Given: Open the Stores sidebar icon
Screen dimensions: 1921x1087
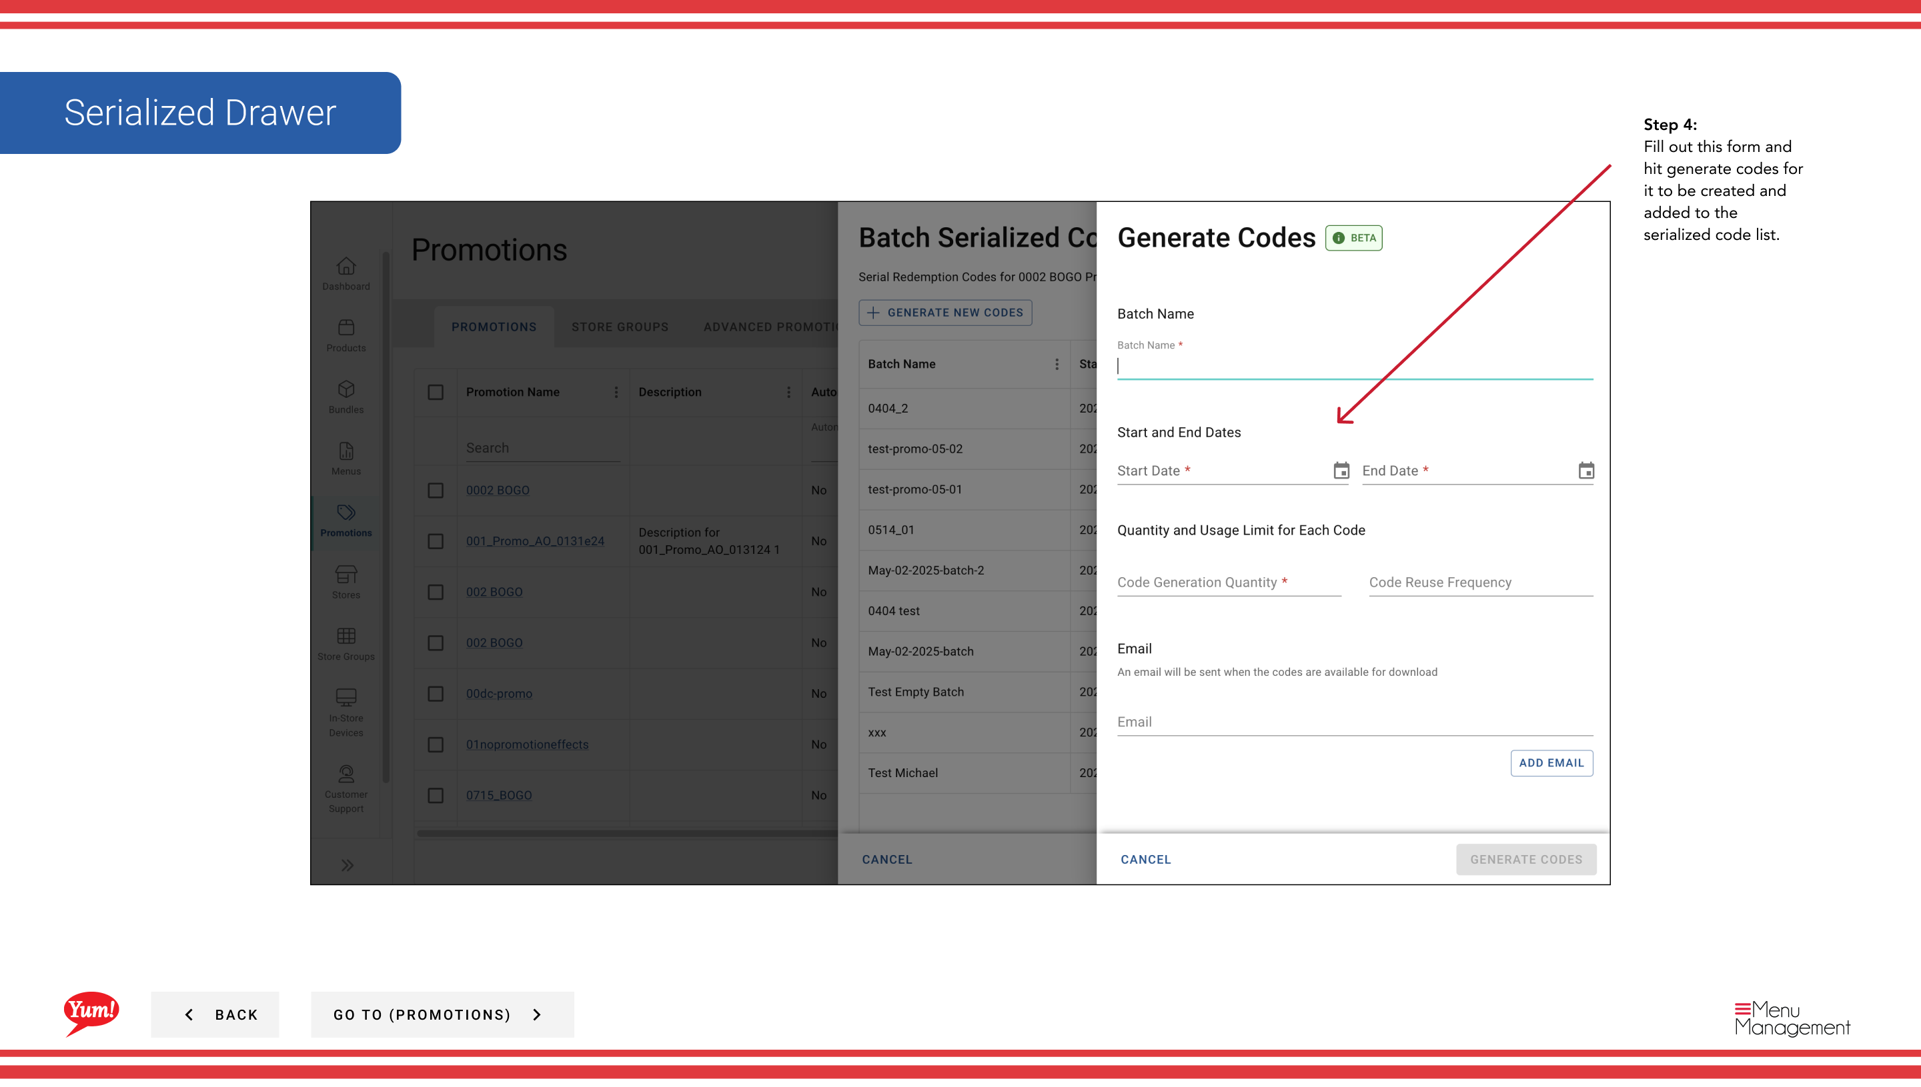Looking at the screenshot, I should [346, 582].
